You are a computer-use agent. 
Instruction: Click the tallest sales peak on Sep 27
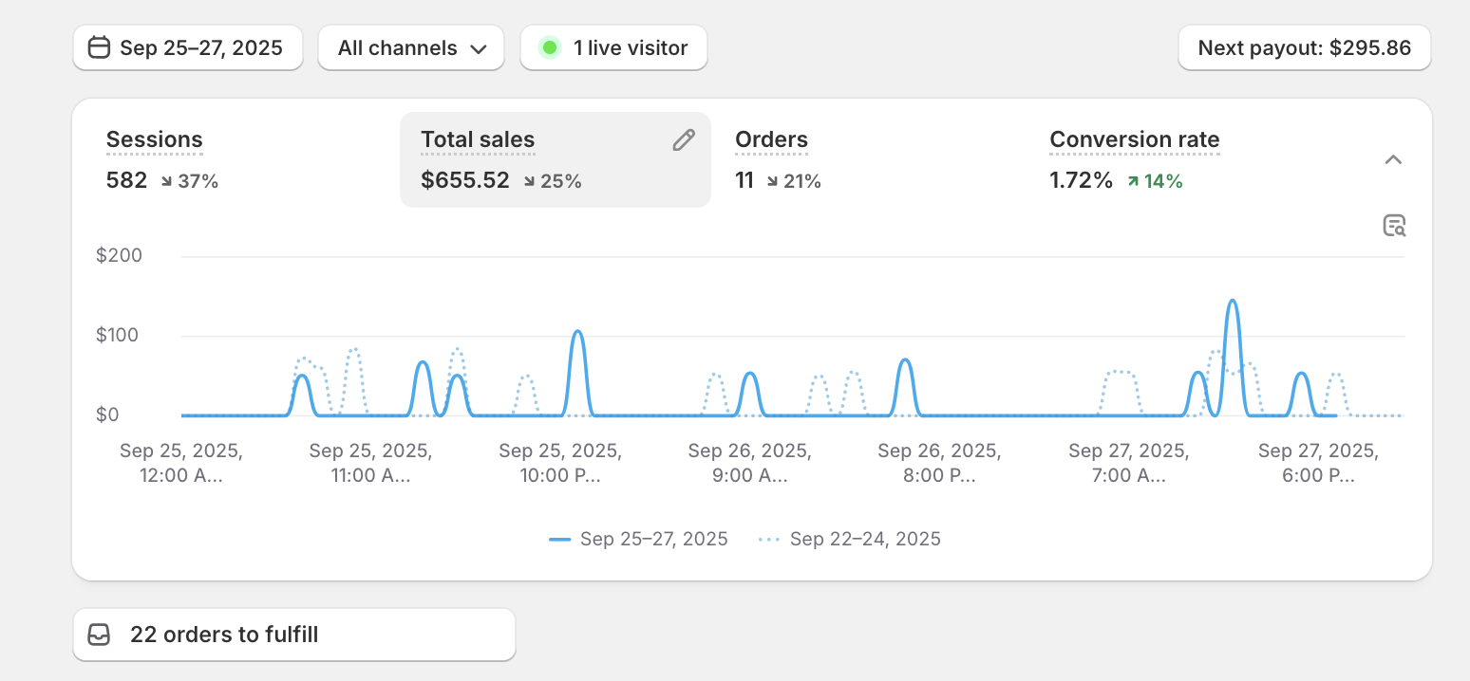1232,302
